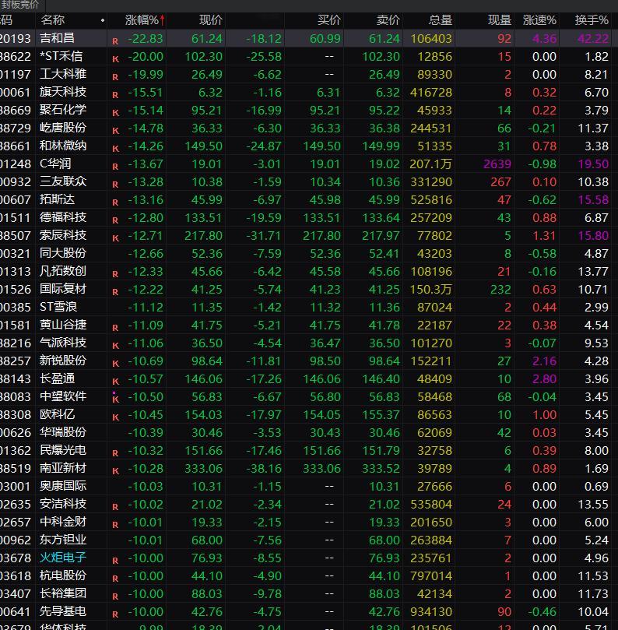Click the 涨速% value 4.36

tap(545, 39)
